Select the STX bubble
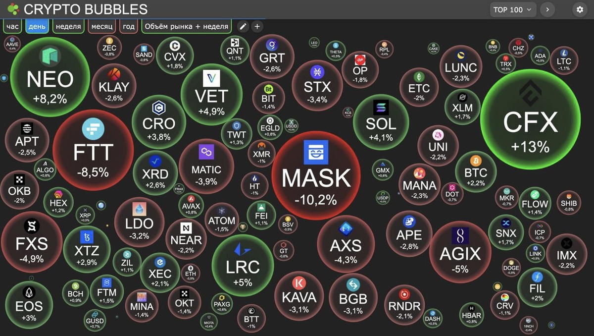Screen dimensions: 594x336 [x=317, y=85]
